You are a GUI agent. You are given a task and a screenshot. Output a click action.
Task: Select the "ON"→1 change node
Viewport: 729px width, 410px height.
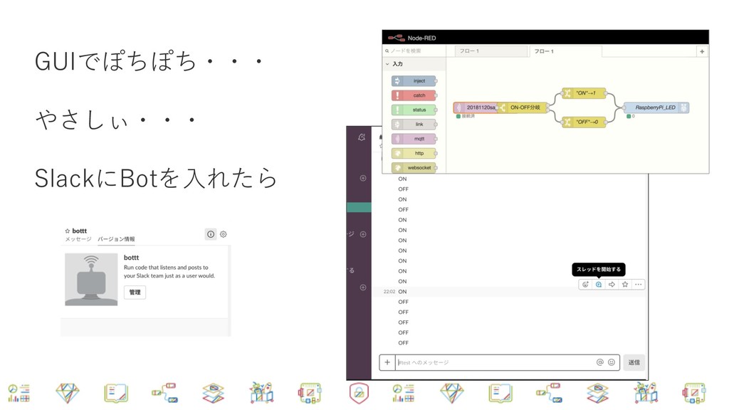584,93
